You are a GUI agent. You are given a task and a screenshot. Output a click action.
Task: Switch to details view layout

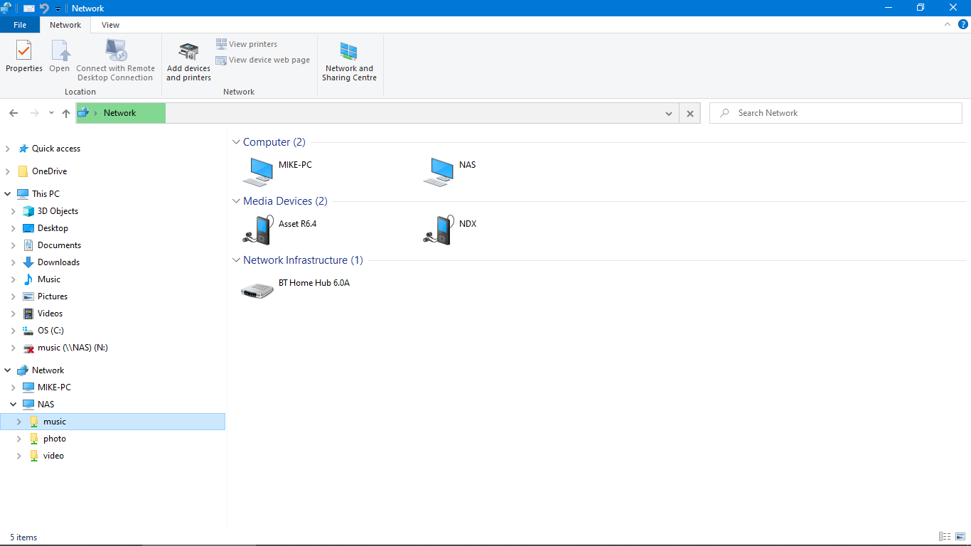click(945, 537)
